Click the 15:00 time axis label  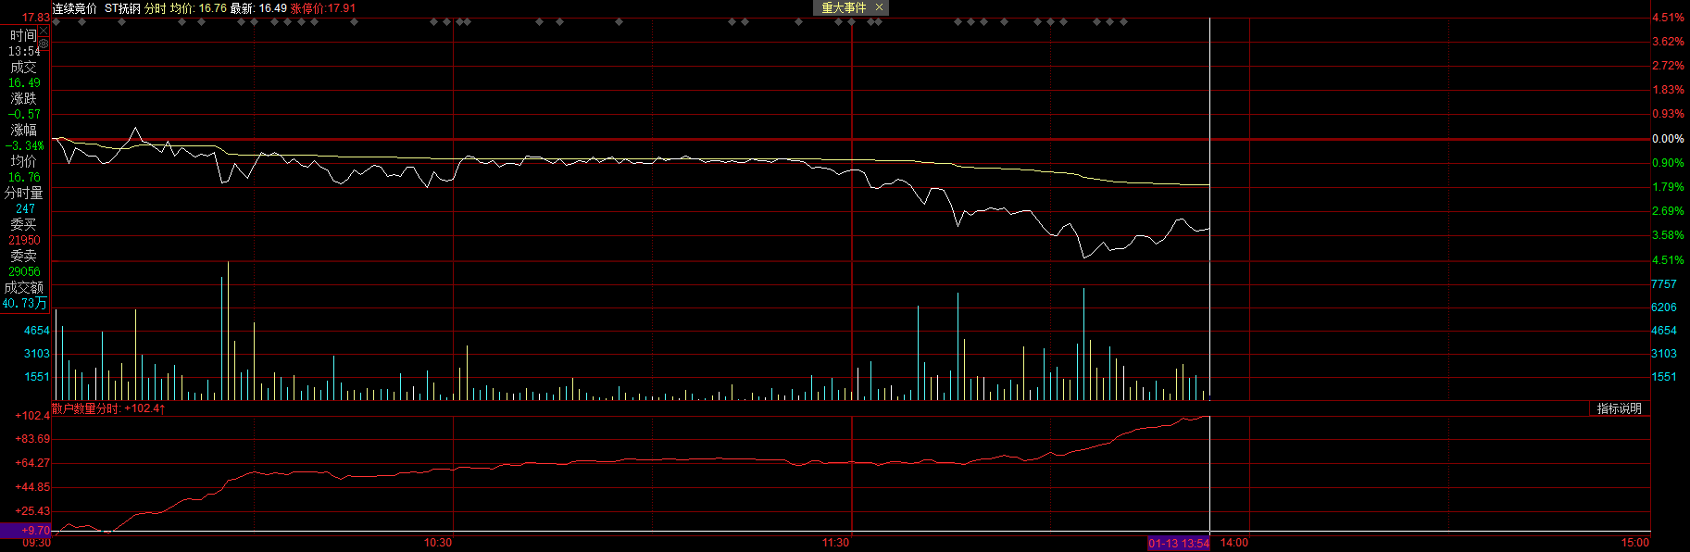(1634, 543)
